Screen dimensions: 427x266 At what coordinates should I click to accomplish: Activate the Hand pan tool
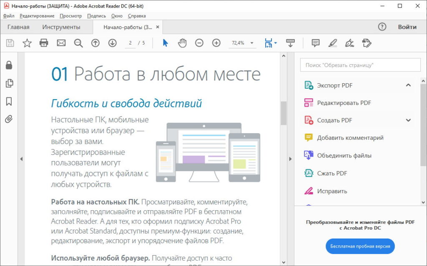[x=182, y=43]
